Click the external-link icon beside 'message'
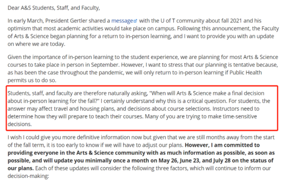Screen dimensions: 285x183 (135, 21)
